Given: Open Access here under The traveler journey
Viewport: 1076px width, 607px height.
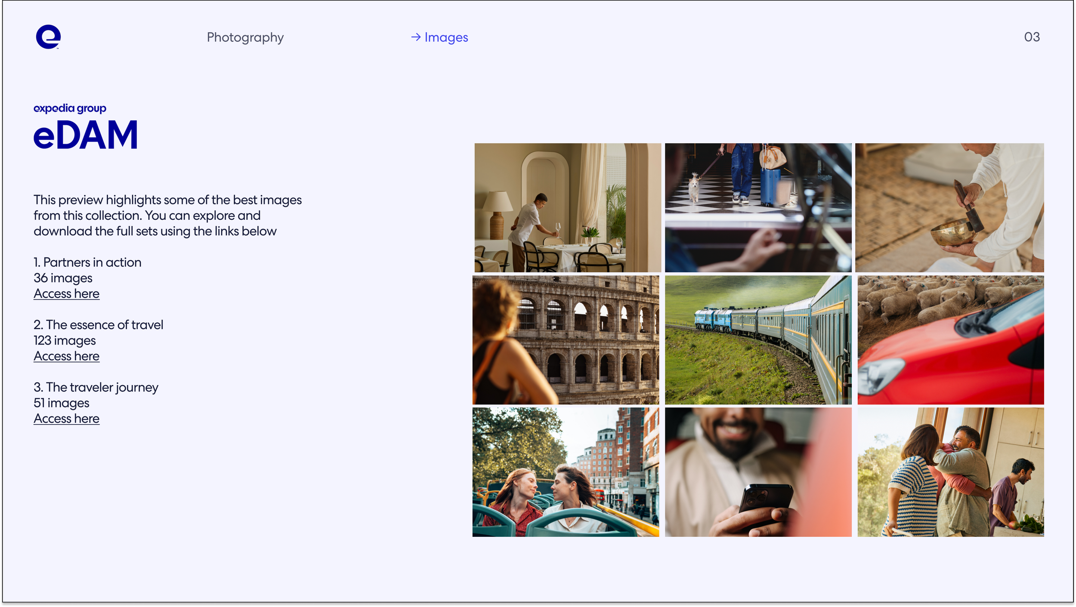Looking at the screenshot, I should click(x=66, y=419).
